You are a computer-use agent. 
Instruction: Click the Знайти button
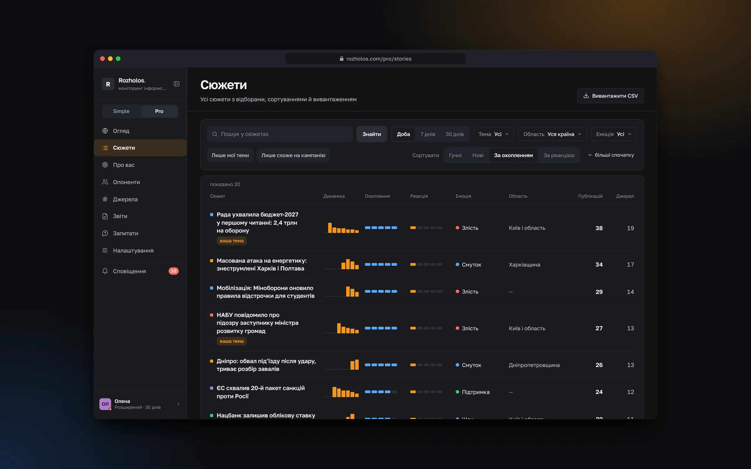371,134
